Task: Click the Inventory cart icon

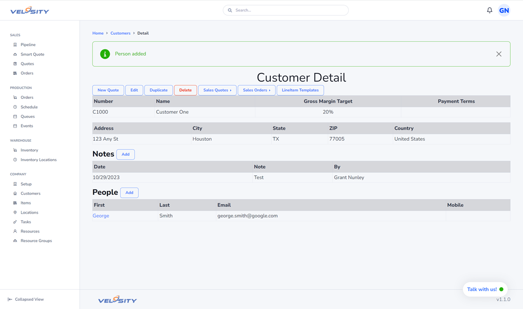Action: pos(15,150)
